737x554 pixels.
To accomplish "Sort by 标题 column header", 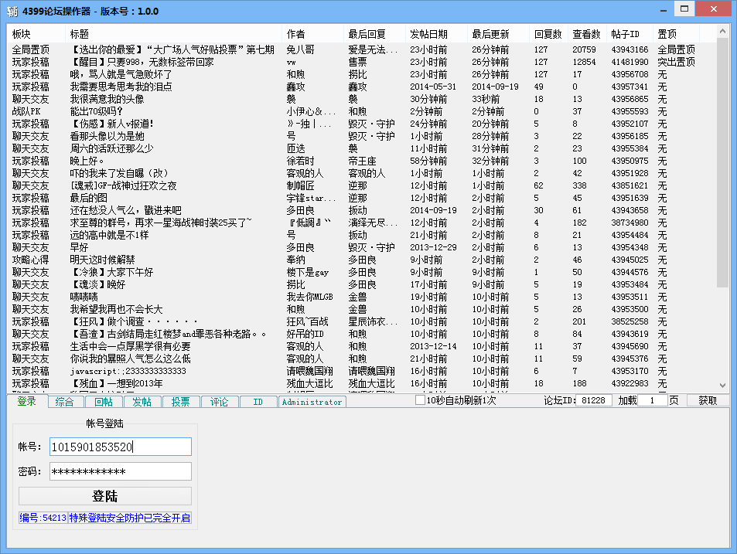I will (x=173, y=34).
